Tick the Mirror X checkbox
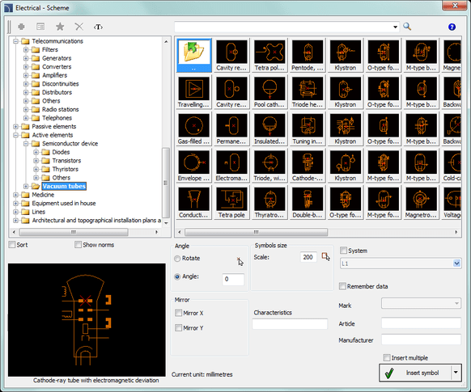Viewport: 471px width, 392px height. (x=178, y=313)
